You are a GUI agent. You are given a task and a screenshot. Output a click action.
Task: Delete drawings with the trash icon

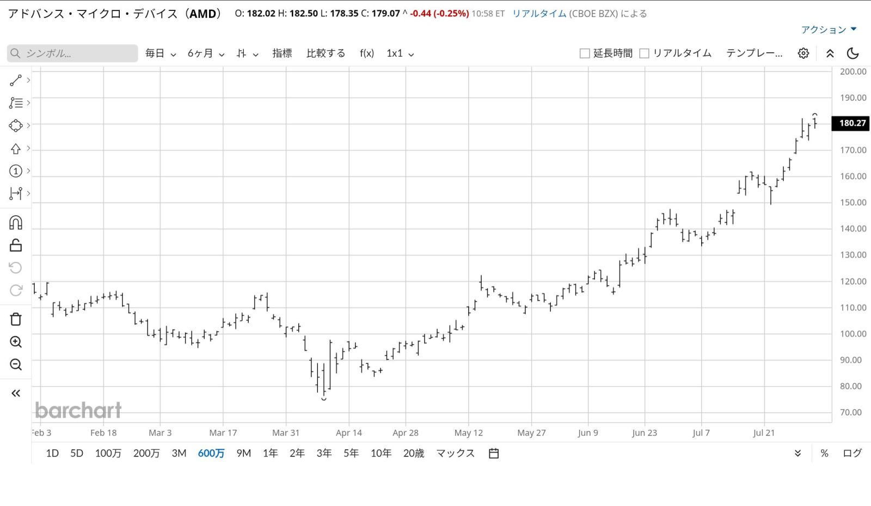[16, 319]
